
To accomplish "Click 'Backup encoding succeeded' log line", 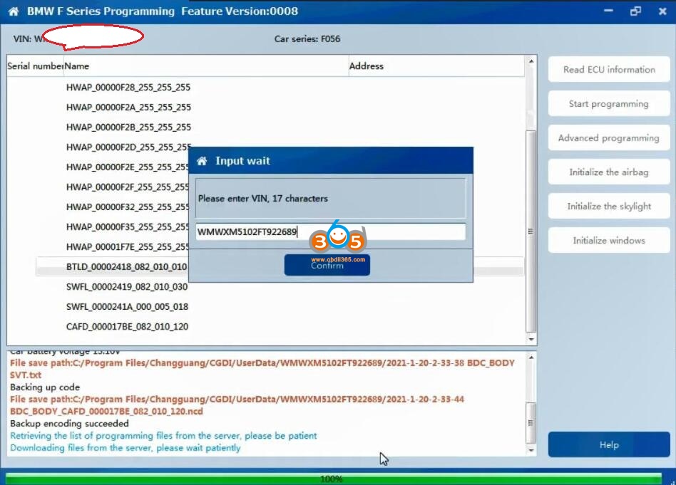I will point(69,424).
